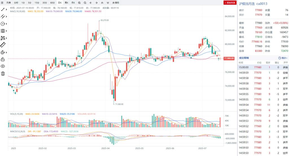Screen dimensions: 289x156
Task: Shift the chart left with the left arrow
Action: tap(91, 3)
